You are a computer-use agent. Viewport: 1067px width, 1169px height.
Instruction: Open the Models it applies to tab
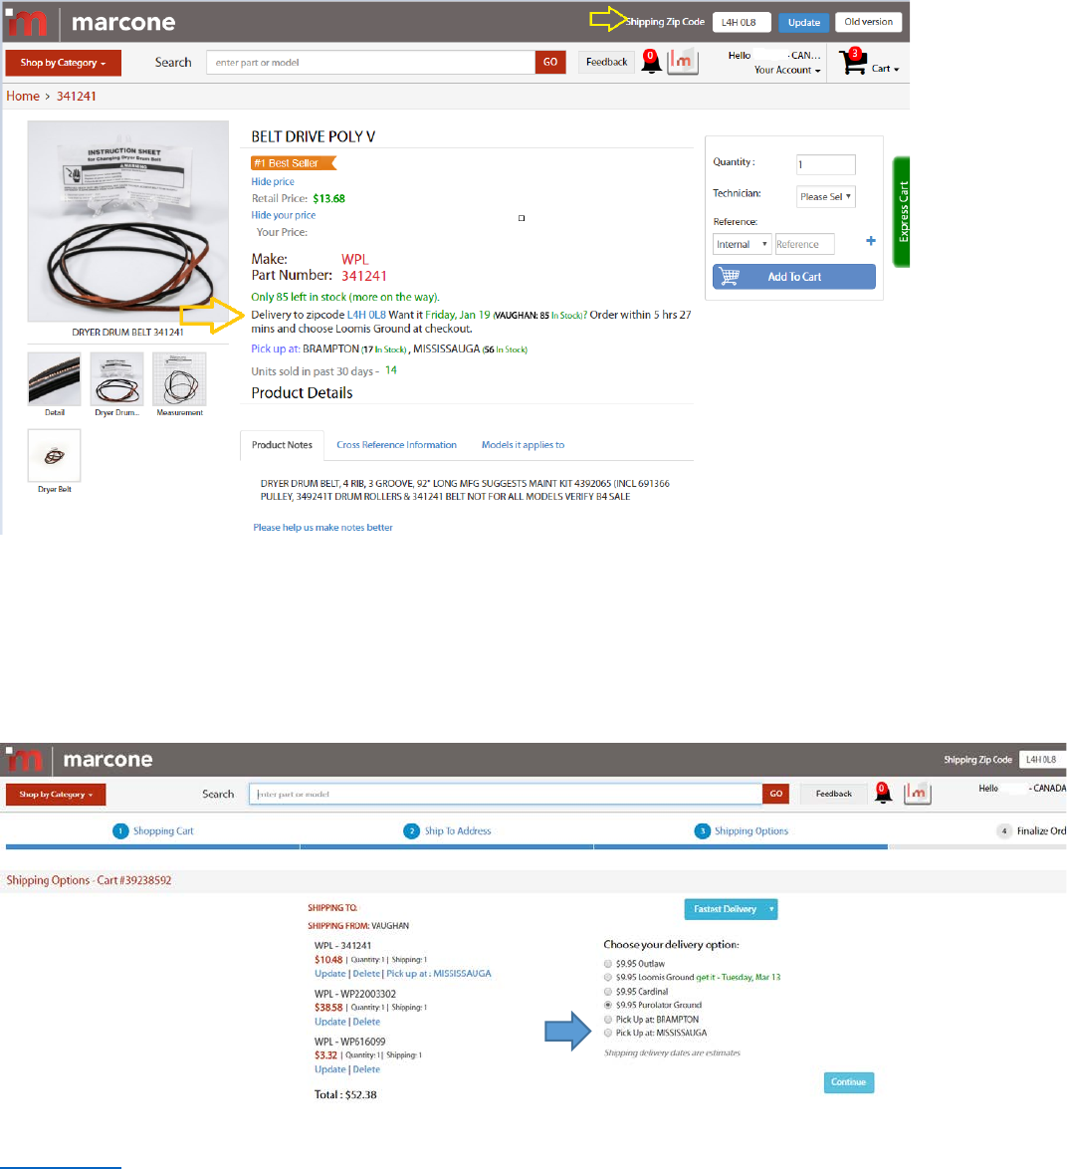click(x=524, y=445)
